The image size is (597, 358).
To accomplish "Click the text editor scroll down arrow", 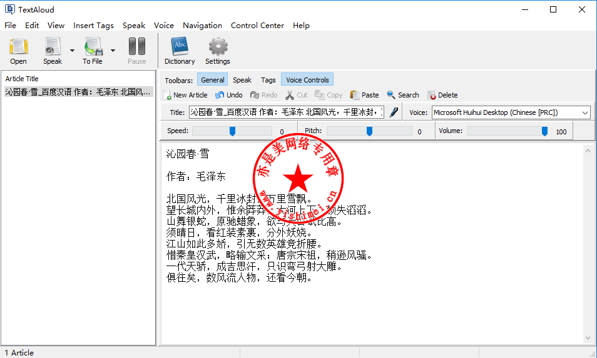I will [x=588, y=338].
